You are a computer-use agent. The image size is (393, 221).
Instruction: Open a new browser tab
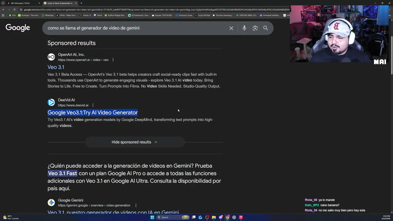coord(81,3)
